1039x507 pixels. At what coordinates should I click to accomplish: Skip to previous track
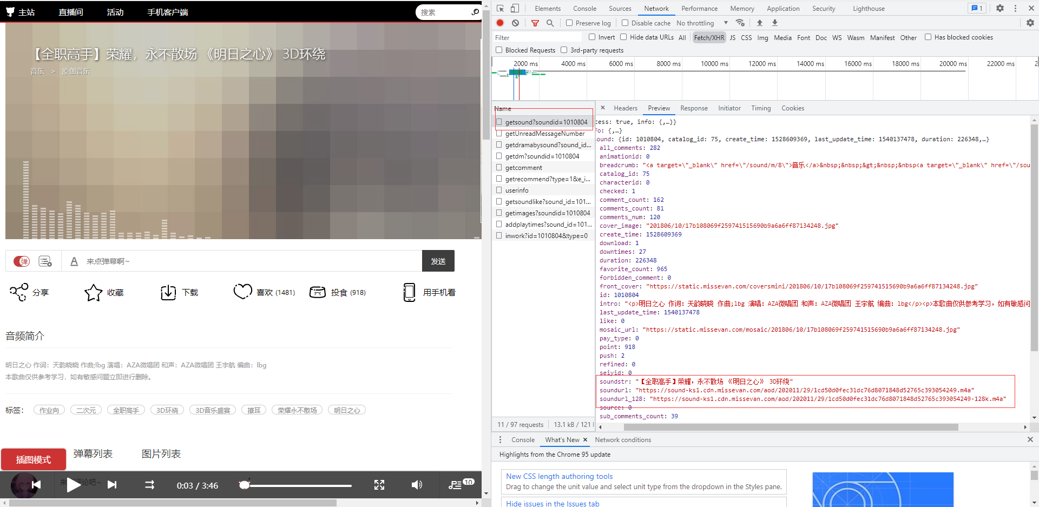click(x=36, y=485)
